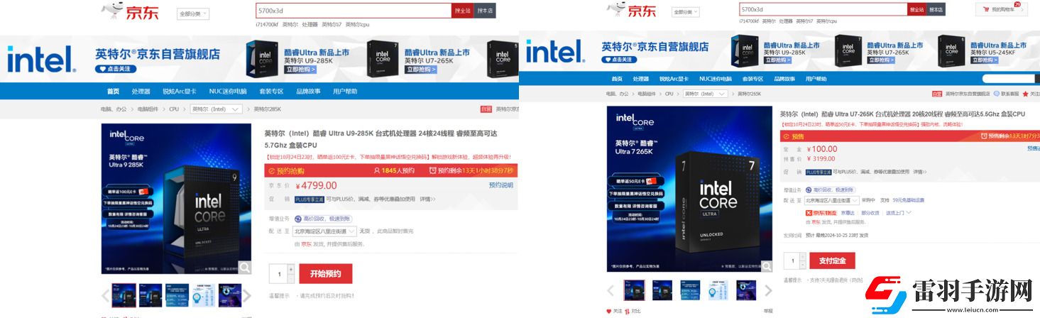Show next thumbnails on U9-285K page
Viewport: 1040px width, 318px height.
click(247, 295)
